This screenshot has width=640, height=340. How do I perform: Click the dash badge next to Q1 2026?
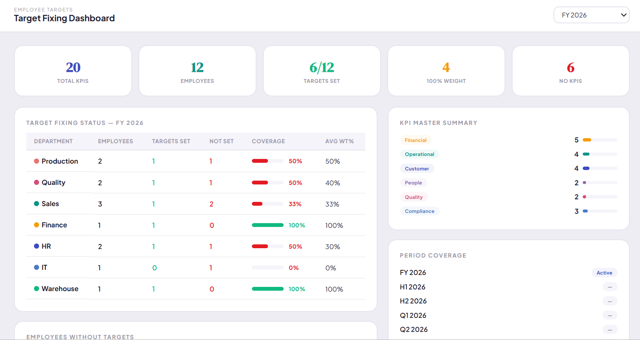(610, 315)
